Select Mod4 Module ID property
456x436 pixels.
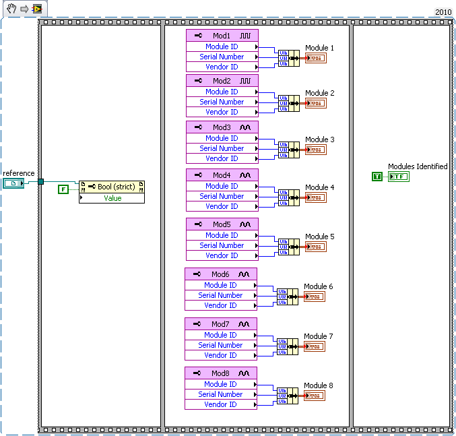coord(222,186)
